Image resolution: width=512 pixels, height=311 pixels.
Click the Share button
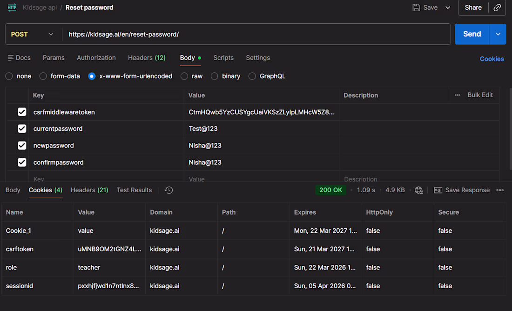click(473, 7)
